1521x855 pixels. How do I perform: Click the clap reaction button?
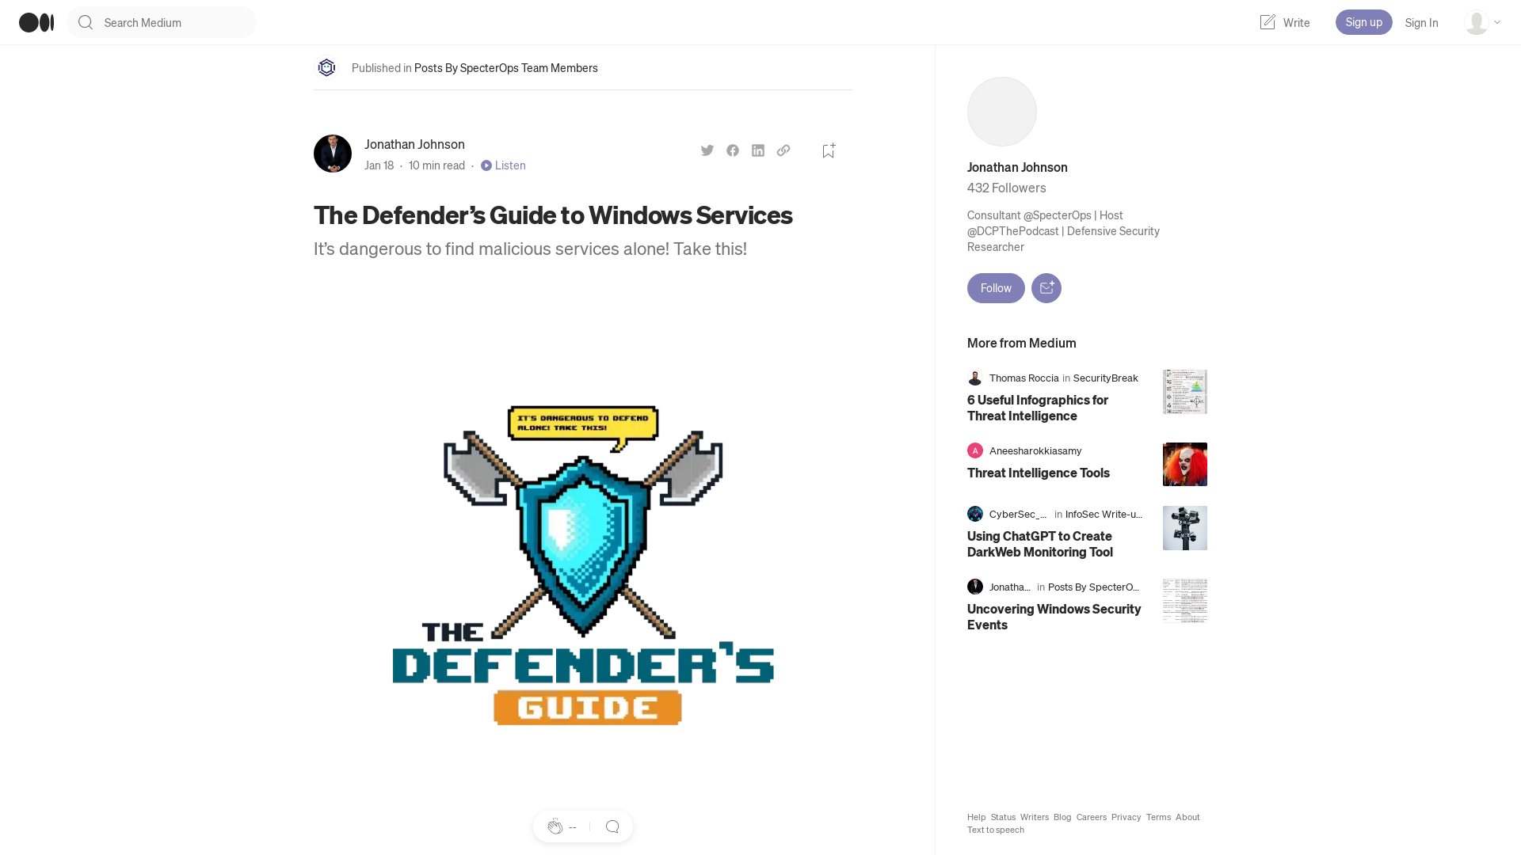coord(555,826)
